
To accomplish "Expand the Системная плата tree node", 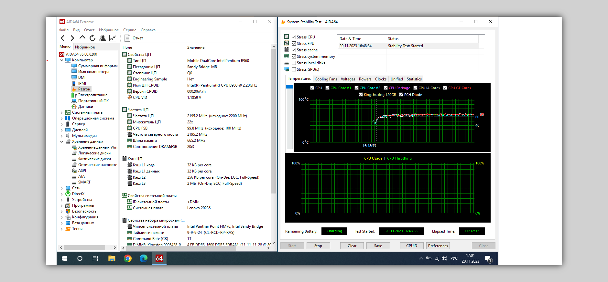I will click(x=61, y=112).
